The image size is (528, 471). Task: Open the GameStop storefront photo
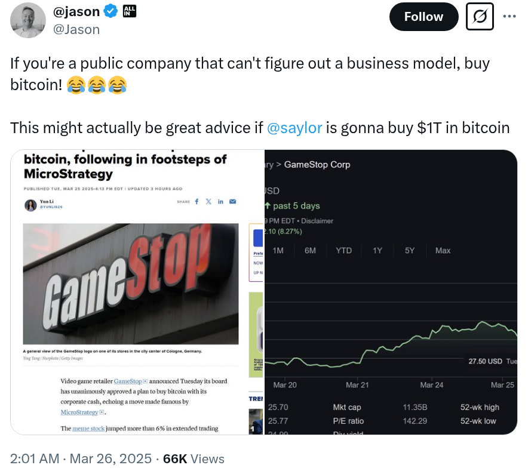pos(130,284)
